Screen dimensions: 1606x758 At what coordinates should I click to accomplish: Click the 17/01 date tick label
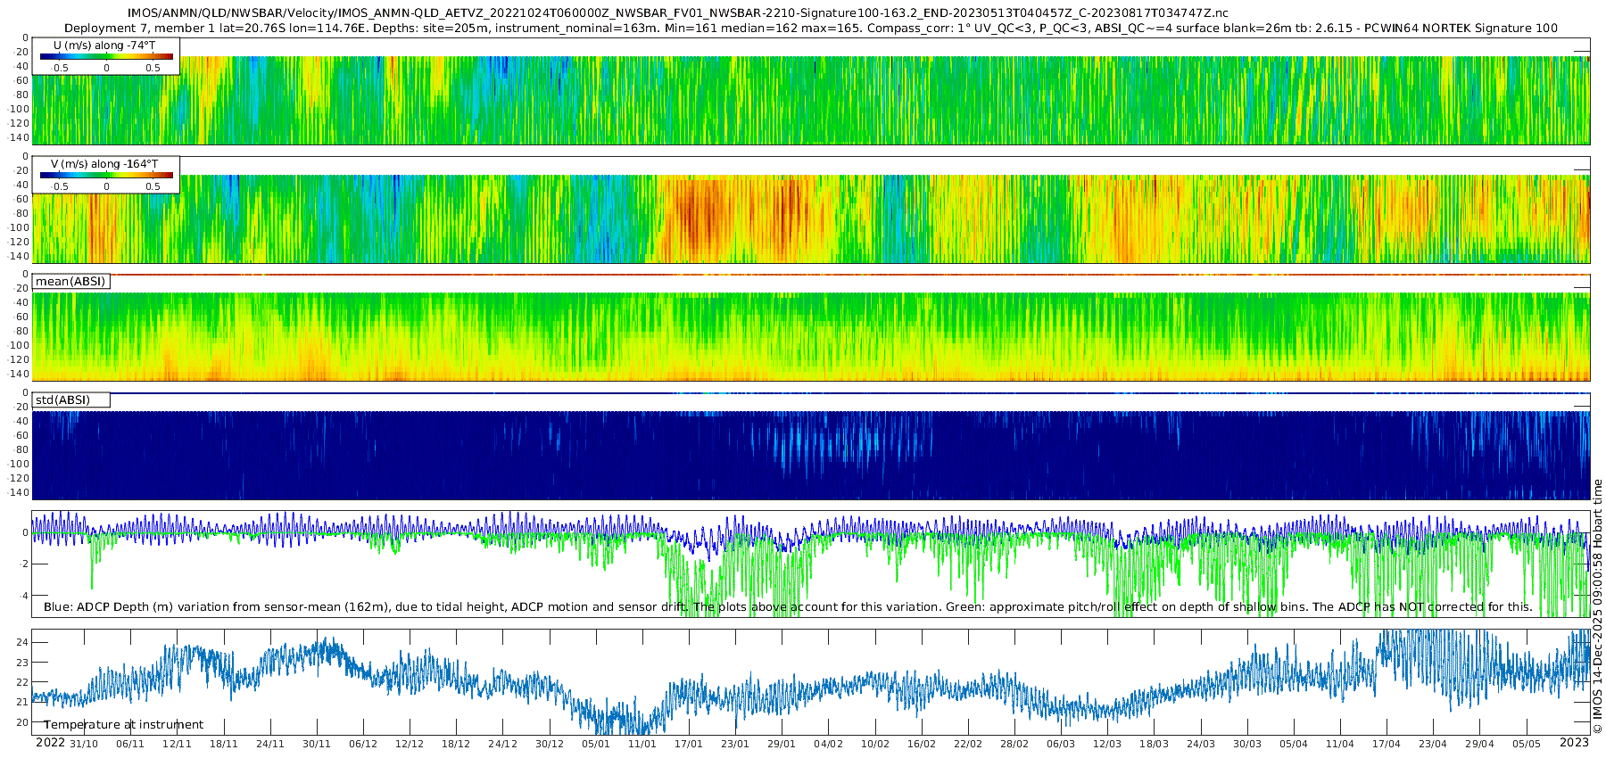pyautogui.click(x=689, y=744)
